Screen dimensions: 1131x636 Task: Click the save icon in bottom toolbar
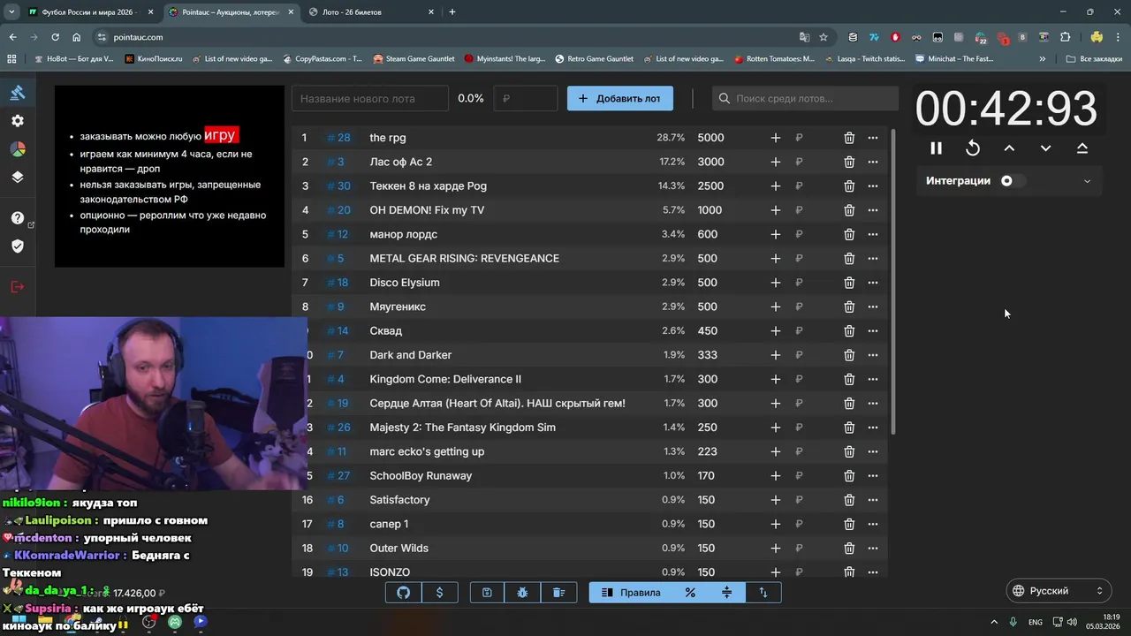pyautogui.click(x=487, y=593)
